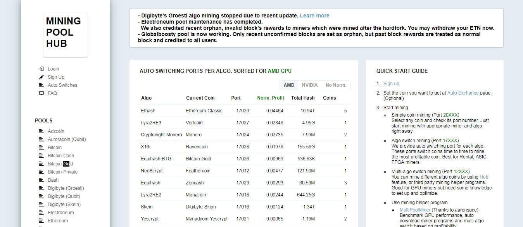Click the Coins column header
Screen dimensions: 523x227
tap(330, 98)
